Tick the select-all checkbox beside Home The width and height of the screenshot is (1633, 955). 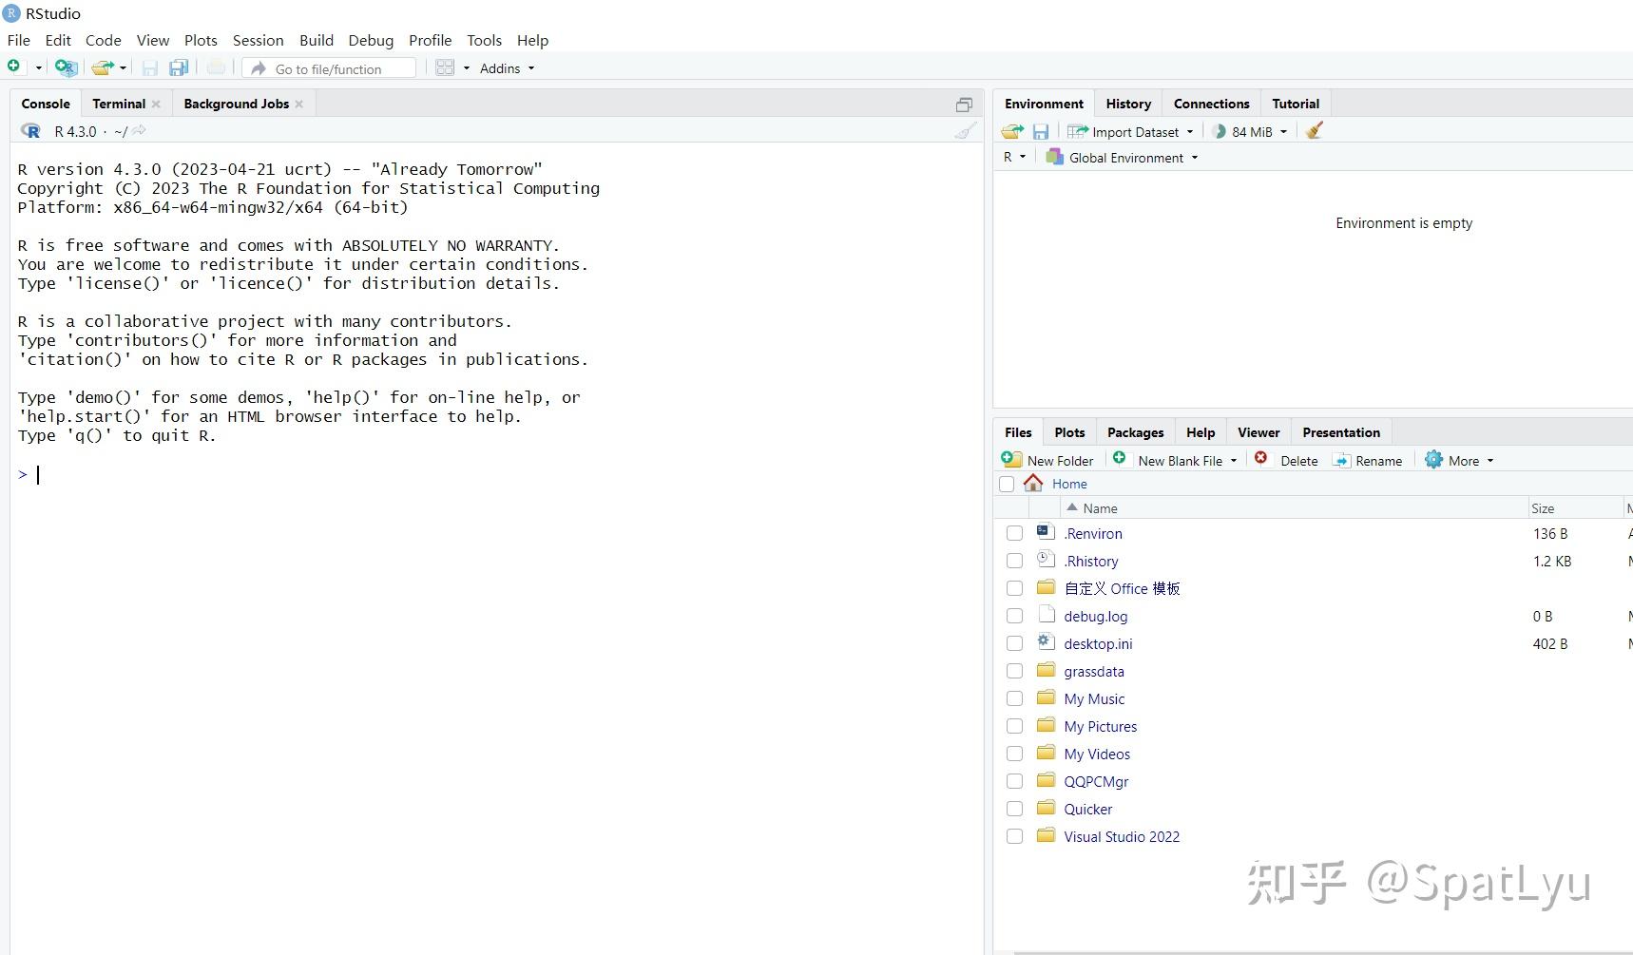click(1007, 484)
